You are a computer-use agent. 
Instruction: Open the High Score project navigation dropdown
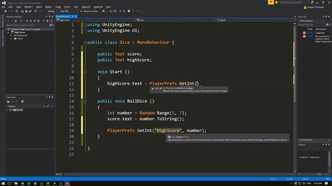point(95,20)
